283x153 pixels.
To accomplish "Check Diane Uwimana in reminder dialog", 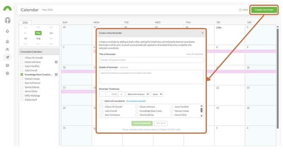I will 137,107.
